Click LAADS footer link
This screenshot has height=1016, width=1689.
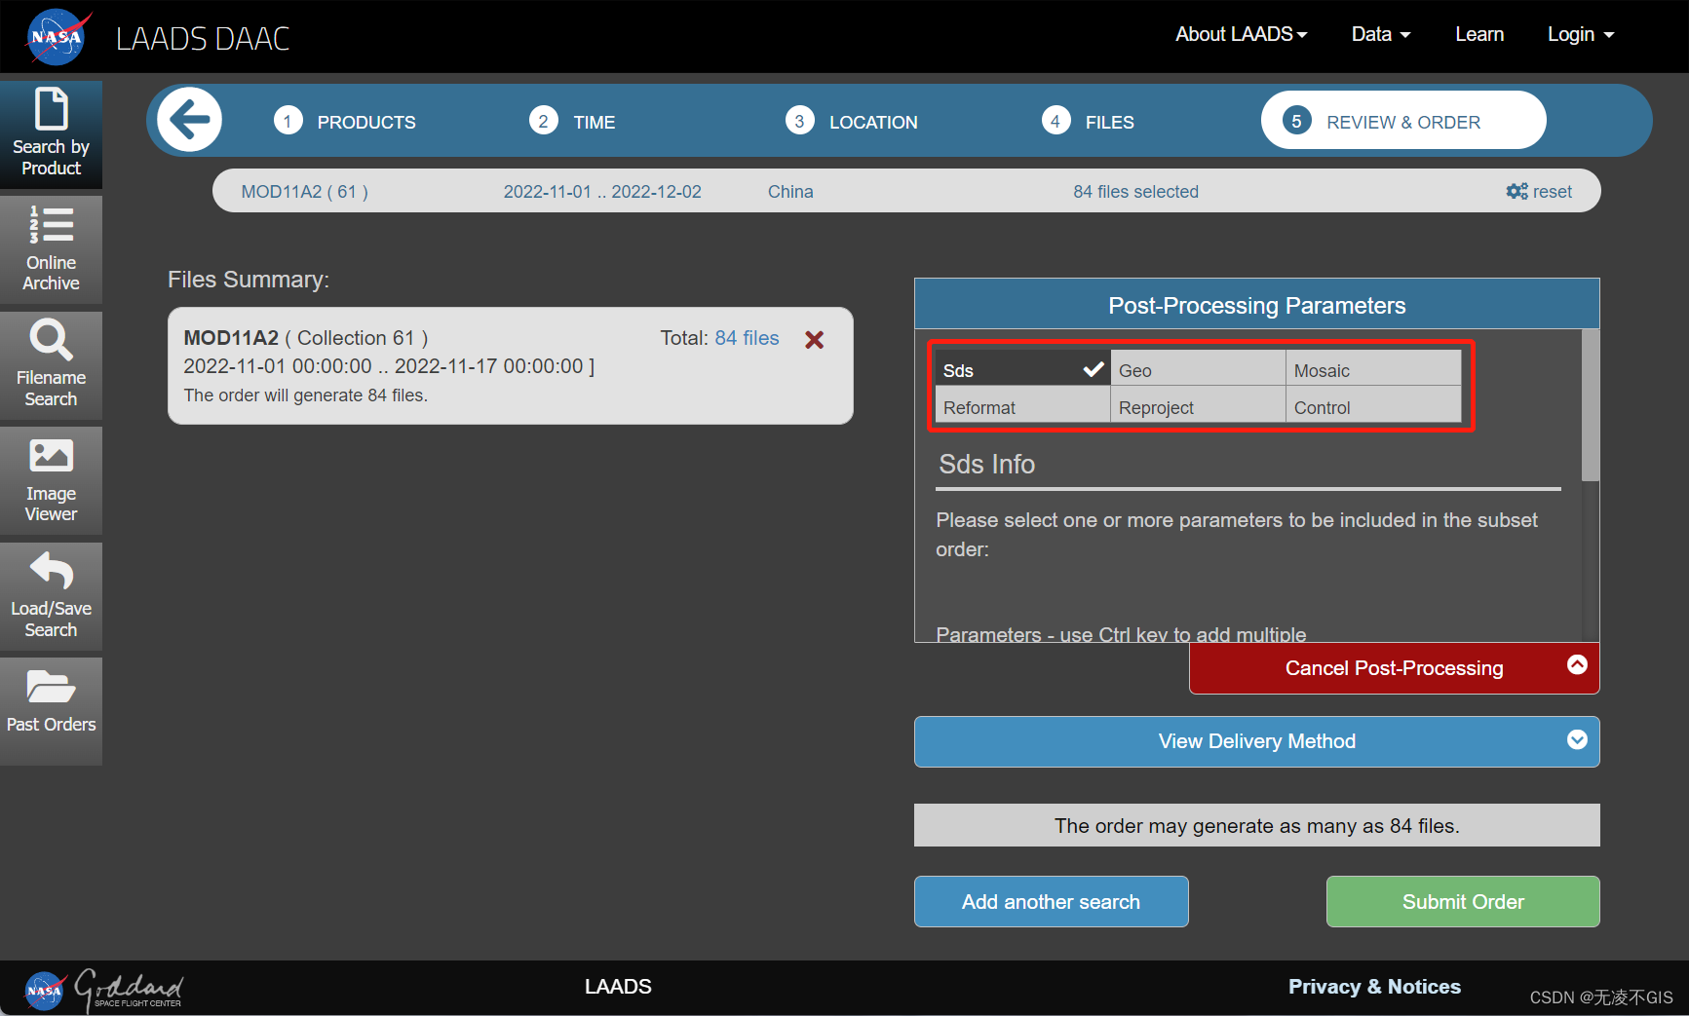point(618,987)
